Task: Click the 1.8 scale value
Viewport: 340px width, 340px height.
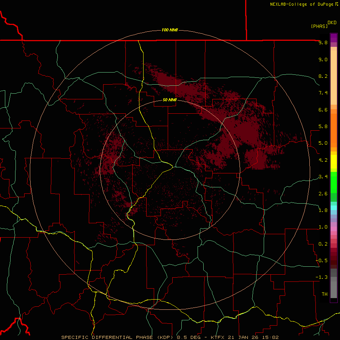Action: [x=323, y=210]
